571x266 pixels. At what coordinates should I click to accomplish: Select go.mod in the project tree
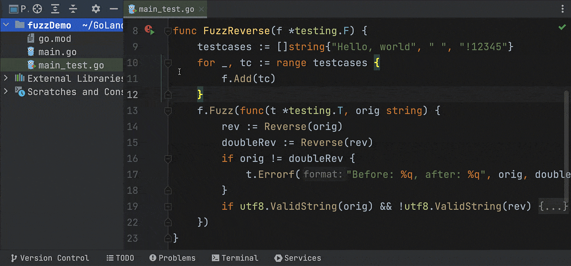tap(54, 39)
